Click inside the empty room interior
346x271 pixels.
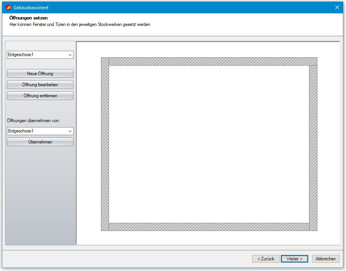(209, 144)
